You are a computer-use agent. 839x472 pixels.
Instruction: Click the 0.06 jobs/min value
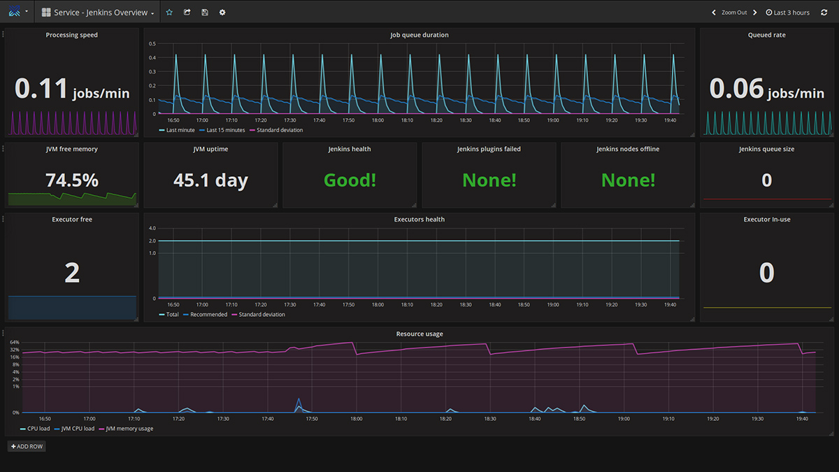point(767,90)
